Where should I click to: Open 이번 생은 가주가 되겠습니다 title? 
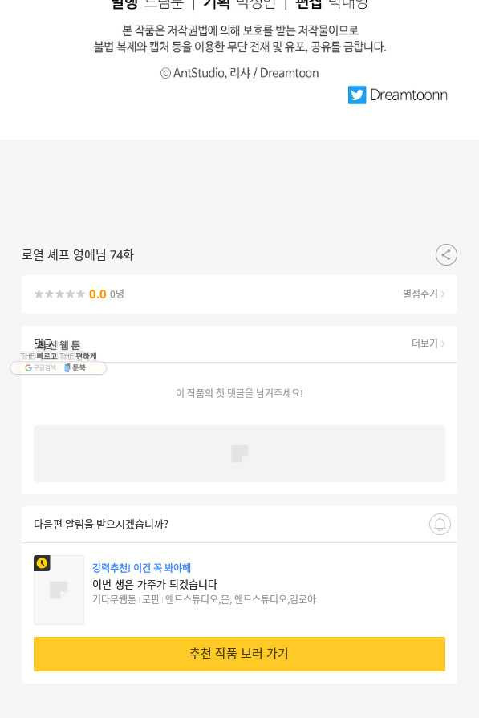155,584
